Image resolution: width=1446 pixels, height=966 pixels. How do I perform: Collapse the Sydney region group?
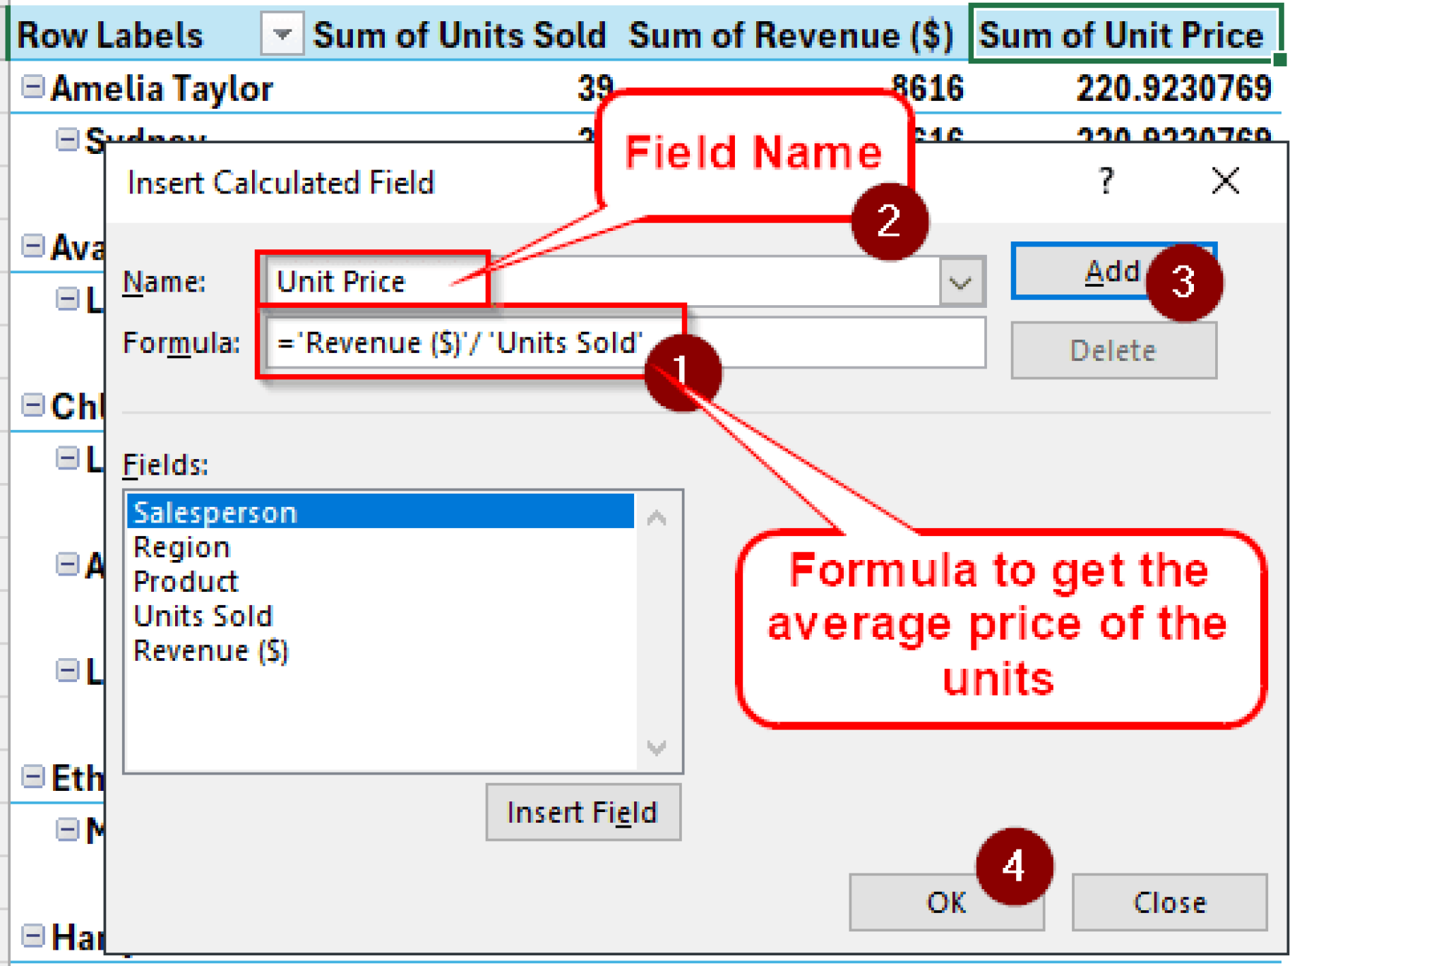68,139
